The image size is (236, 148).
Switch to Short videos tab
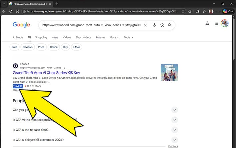coord(84,37)
